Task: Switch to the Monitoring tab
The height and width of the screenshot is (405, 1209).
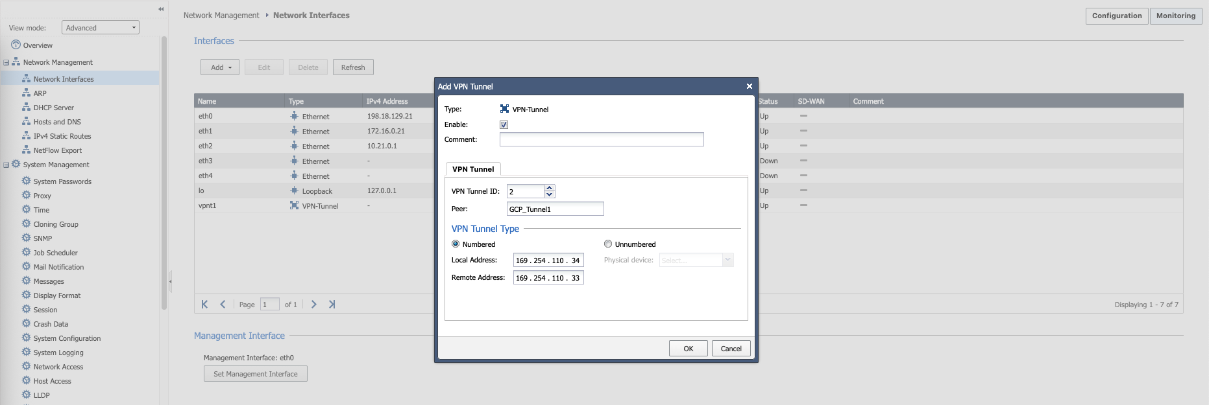Action: [1175, 16]
